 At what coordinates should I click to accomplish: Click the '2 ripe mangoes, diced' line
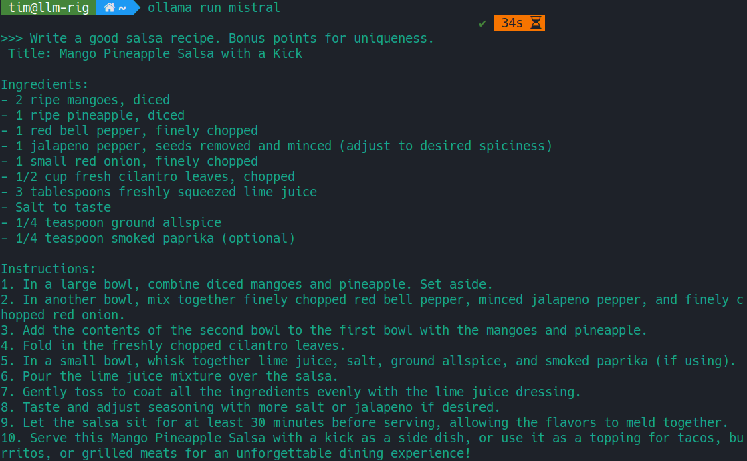click(x=86, y=100)
